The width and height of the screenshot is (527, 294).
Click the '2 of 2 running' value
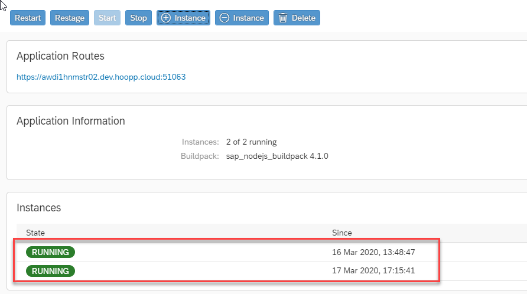point(252,142)
